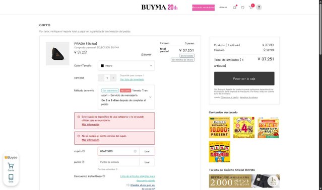Increase quantity with the plus button
Viewport: 322px width, 190px height.
coord(113,78)
